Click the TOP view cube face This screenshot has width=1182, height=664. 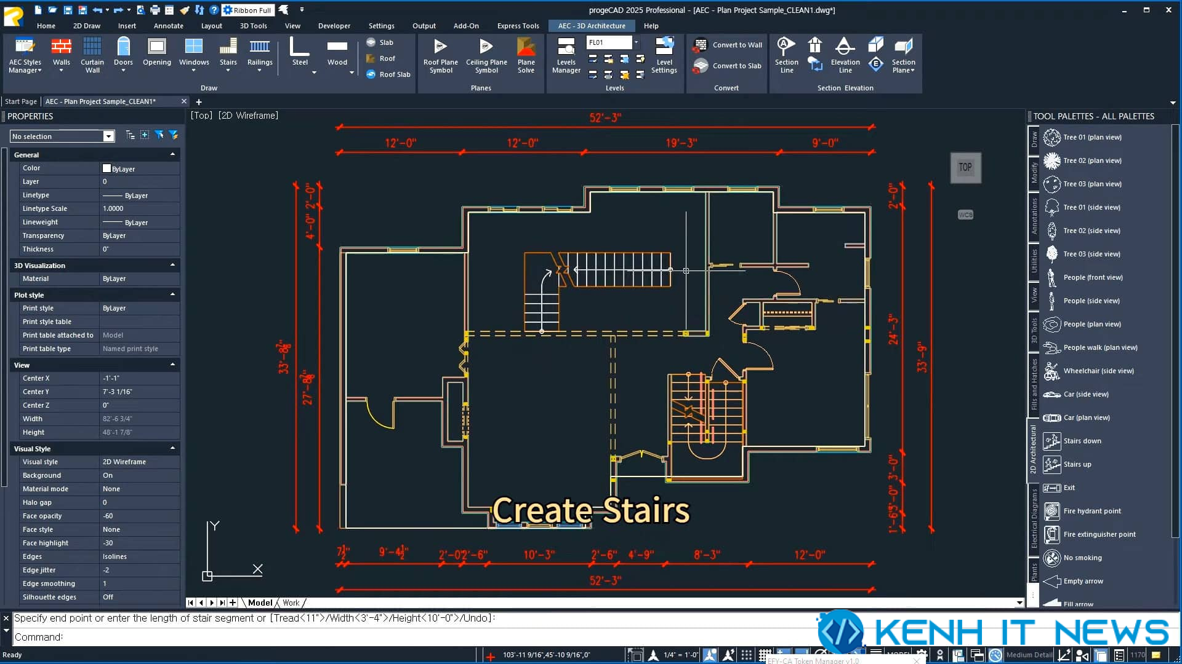(965, 167)
